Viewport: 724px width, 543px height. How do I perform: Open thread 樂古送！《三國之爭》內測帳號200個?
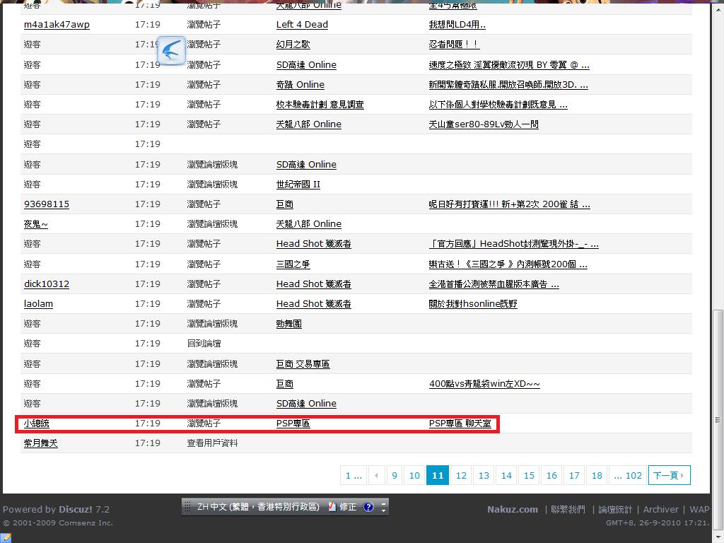508,264
